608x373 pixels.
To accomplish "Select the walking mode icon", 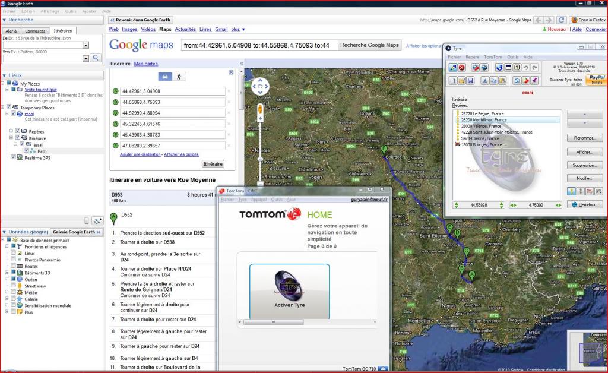I will 179,77.
